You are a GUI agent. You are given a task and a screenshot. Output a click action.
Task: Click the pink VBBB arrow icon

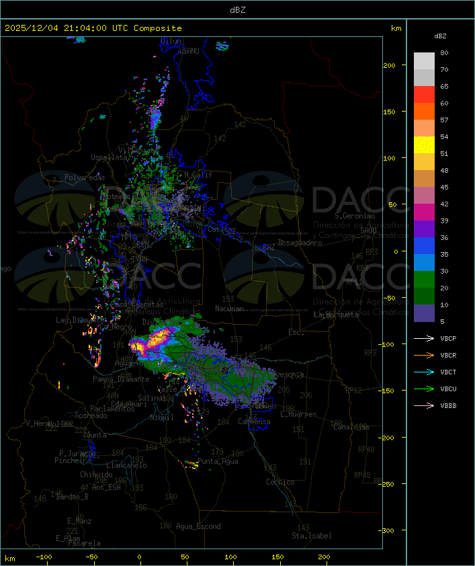coord(424,406)
